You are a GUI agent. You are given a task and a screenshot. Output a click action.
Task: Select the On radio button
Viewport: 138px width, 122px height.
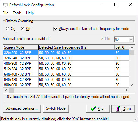tap(10, 29)
